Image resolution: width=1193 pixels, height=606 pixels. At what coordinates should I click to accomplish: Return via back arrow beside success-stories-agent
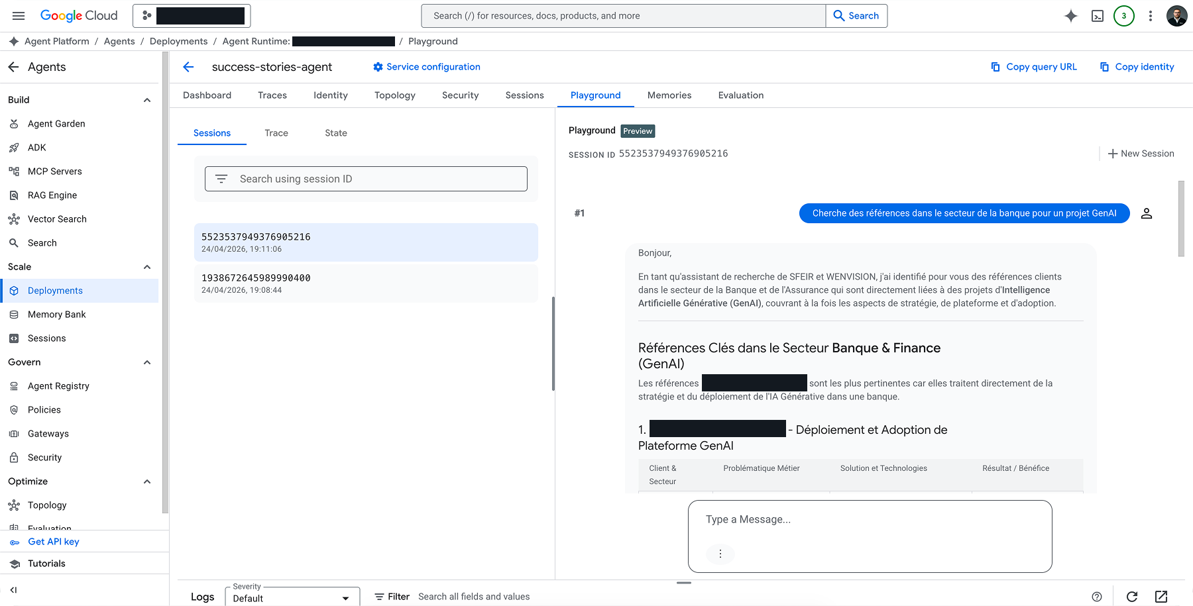point(188,67)
